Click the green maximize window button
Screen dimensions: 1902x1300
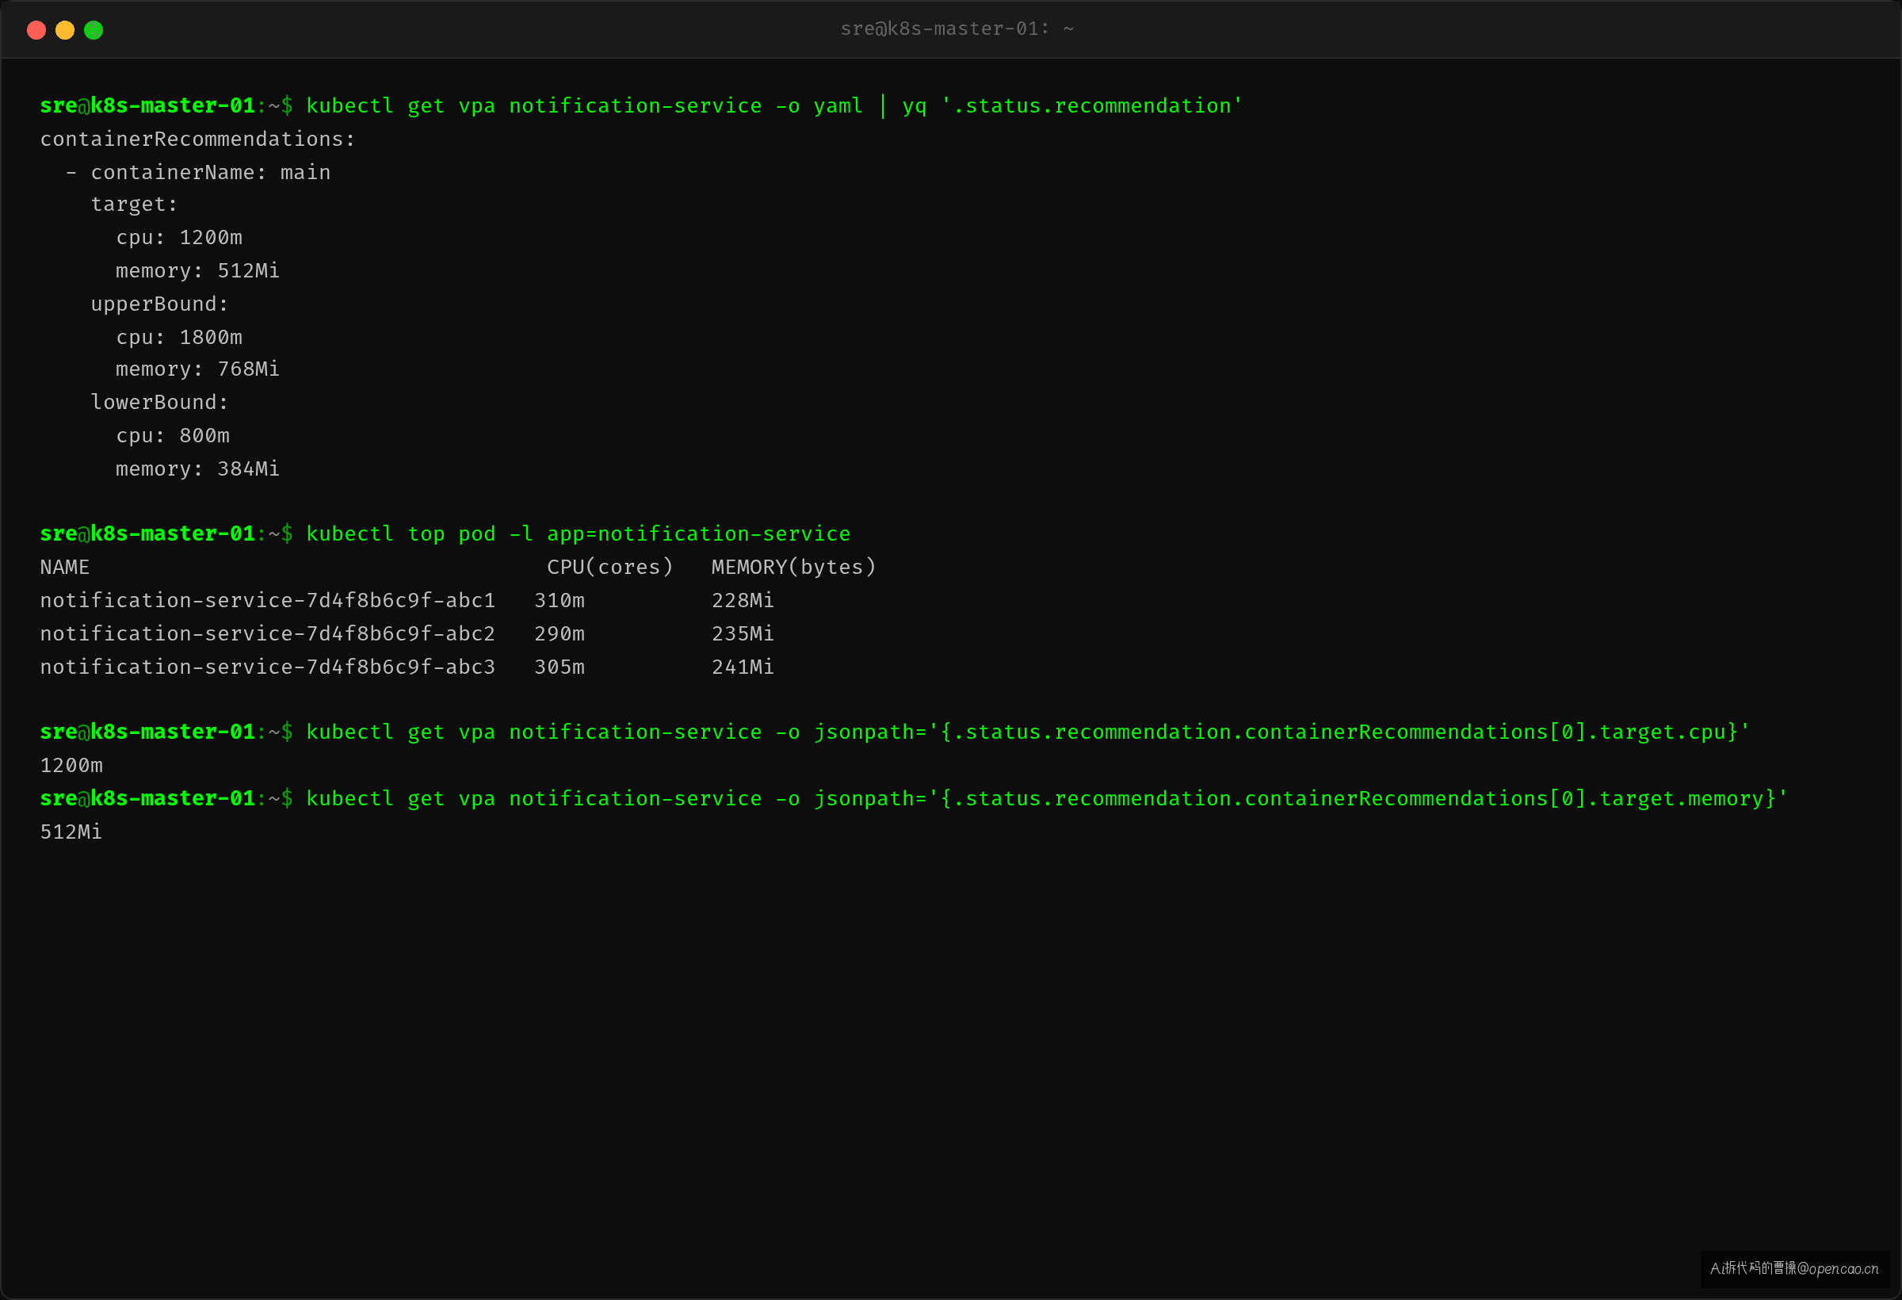[94, 30]
